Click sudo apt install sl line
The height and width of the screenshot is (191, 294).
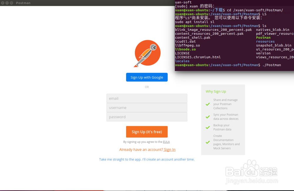pos(195,22)
